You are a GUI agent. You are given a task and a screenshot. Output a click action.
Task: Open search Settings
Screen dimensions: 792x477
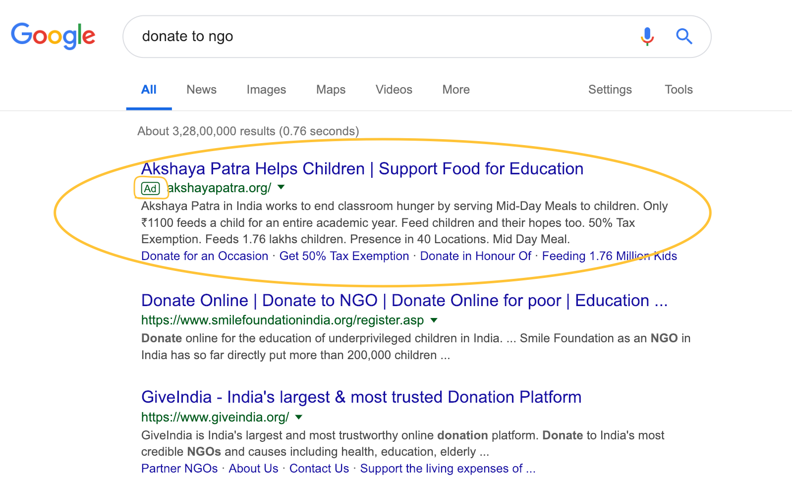pos(610,90)
